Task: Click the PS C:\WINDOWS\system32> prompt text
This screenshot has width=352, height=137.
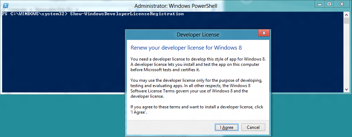Action: (x=35, y=14)
